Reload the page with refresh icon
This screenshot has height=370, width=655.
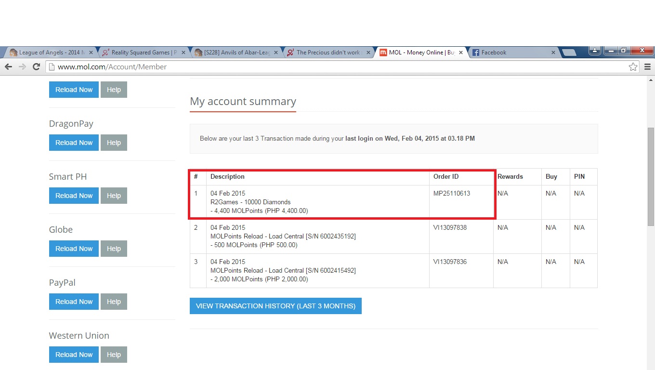36,67
